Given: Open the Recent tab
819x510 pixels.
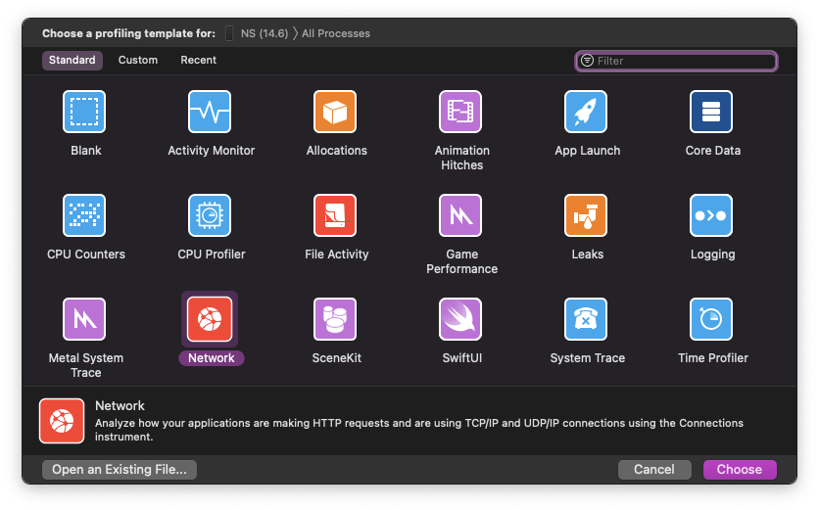Looking at the screenshot, I should (199, 60).
